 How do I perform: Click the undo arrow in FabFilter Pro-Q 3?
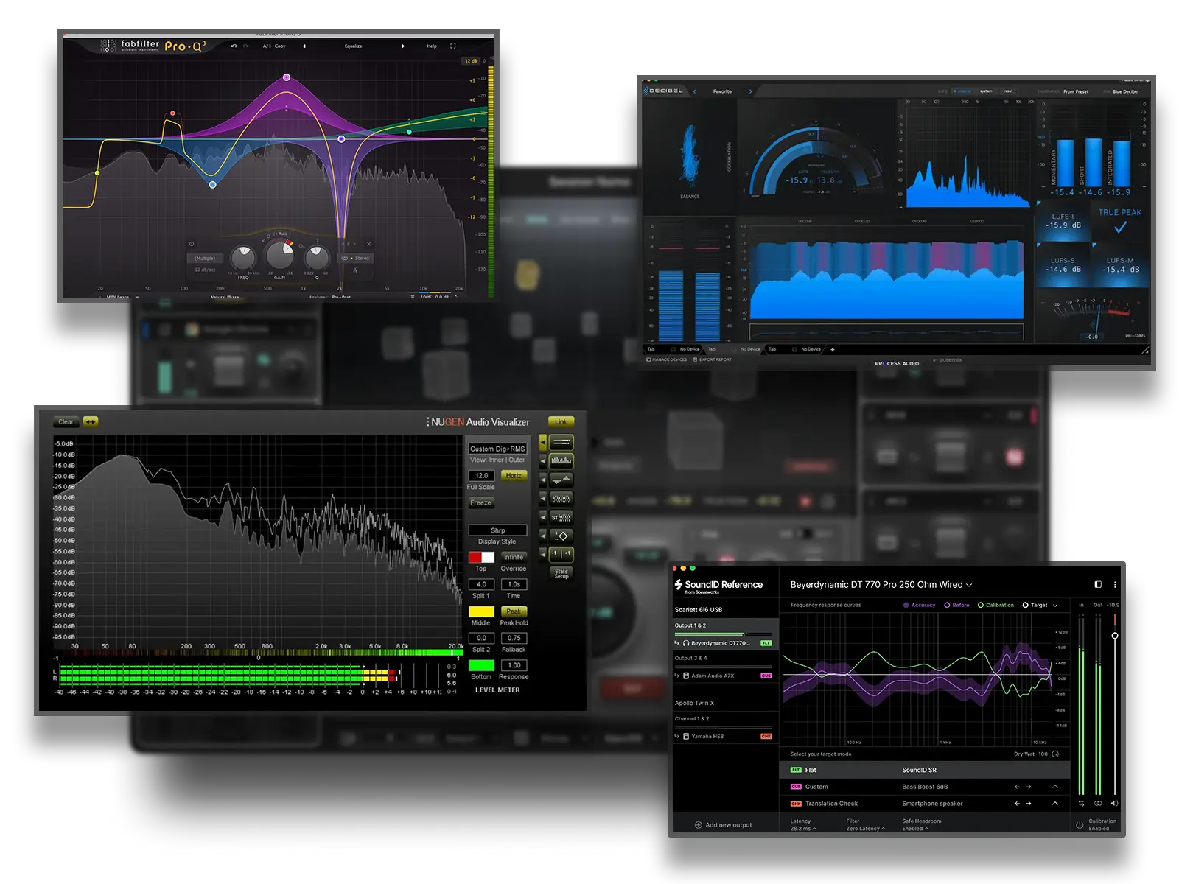pos(234,46)
